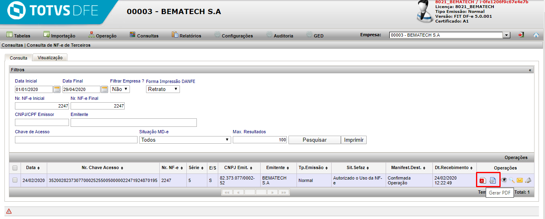Collapse the Filtros panel with the chevron
The image size is (545, 219).
[x=530, y=70]
